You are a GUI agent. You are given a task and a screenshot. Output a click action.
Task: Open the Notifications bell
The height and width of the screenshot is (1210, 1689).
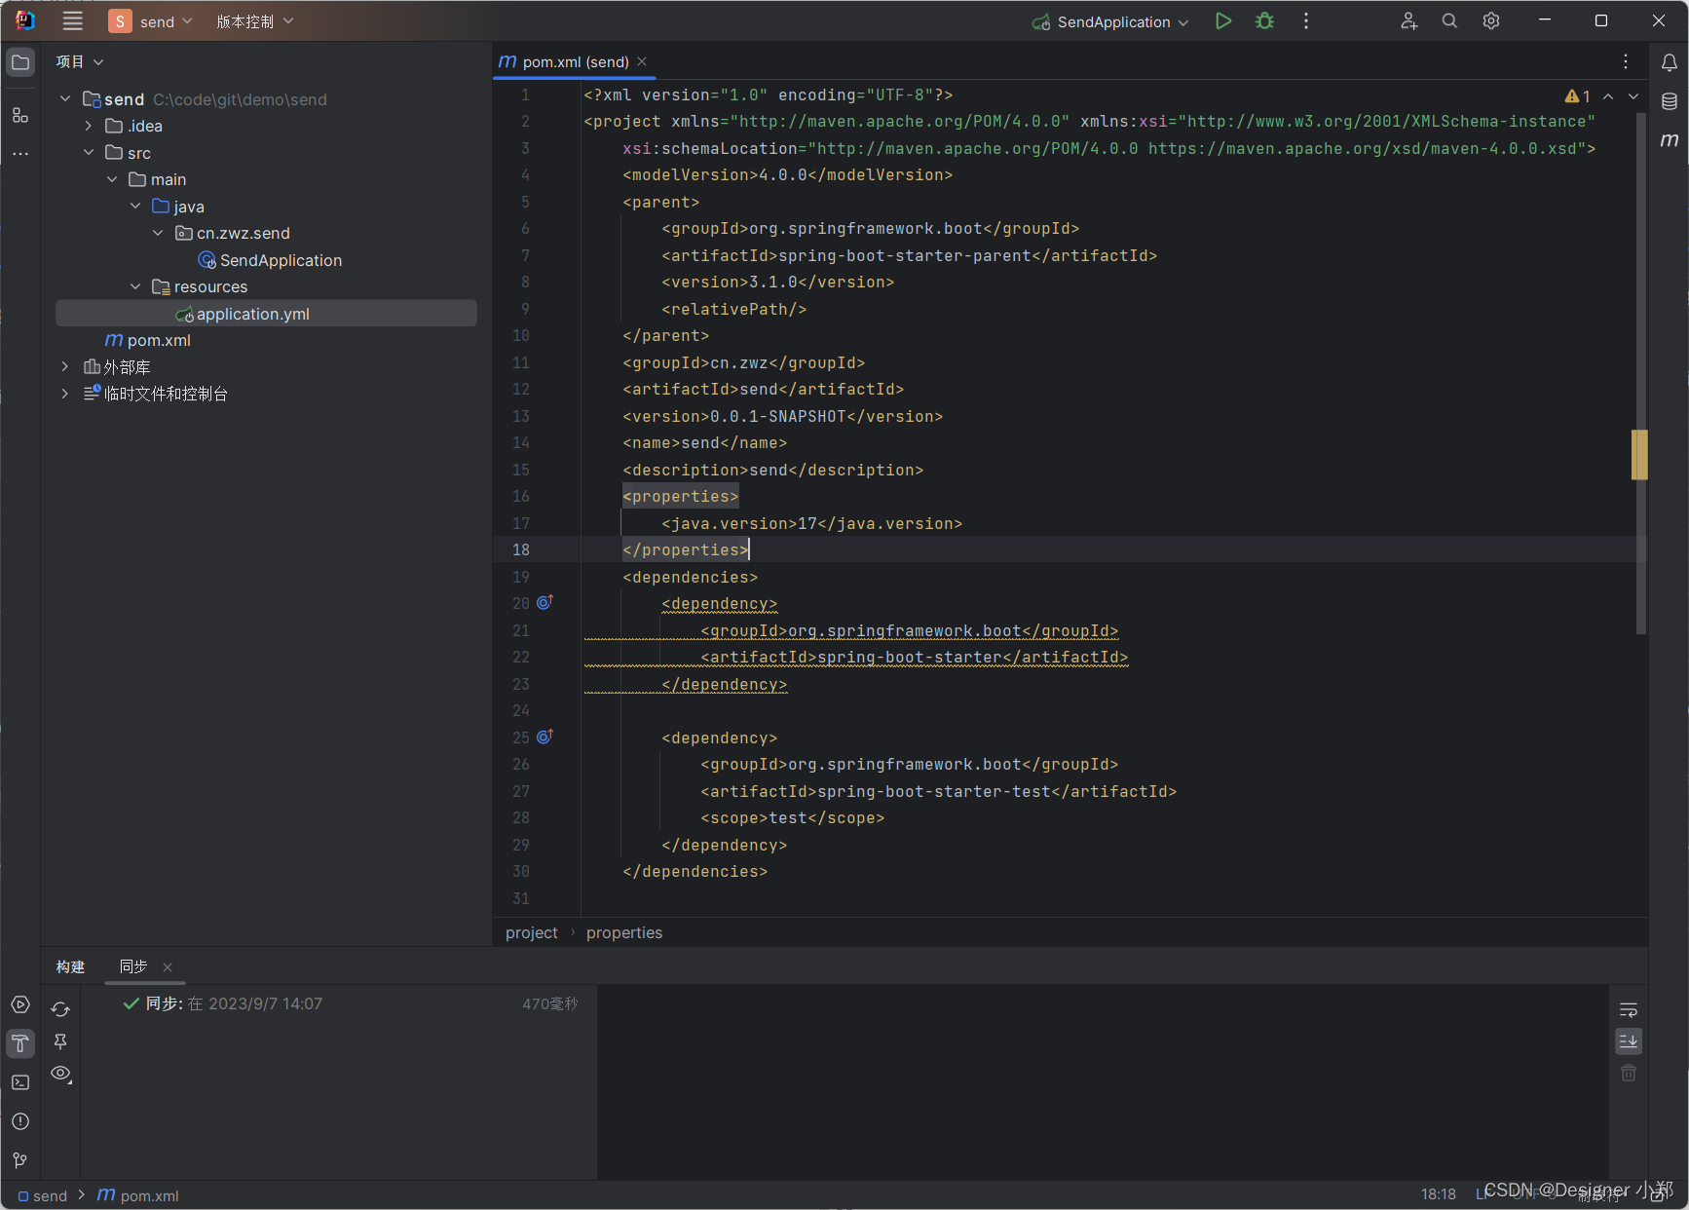(x=1669, y=62)
